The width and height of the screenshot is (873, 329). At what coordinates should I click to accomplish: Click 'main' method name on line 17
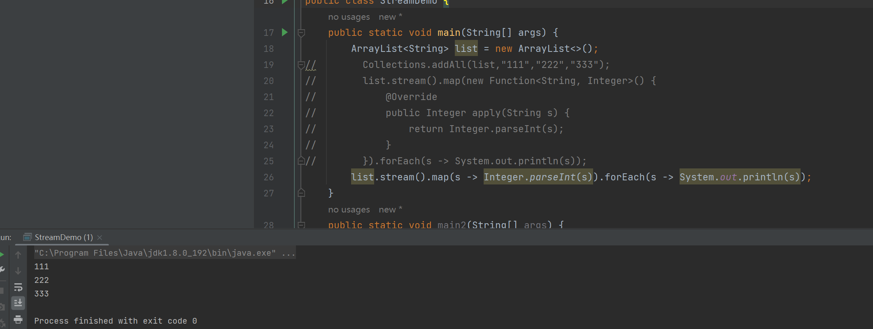click(449, 33)
